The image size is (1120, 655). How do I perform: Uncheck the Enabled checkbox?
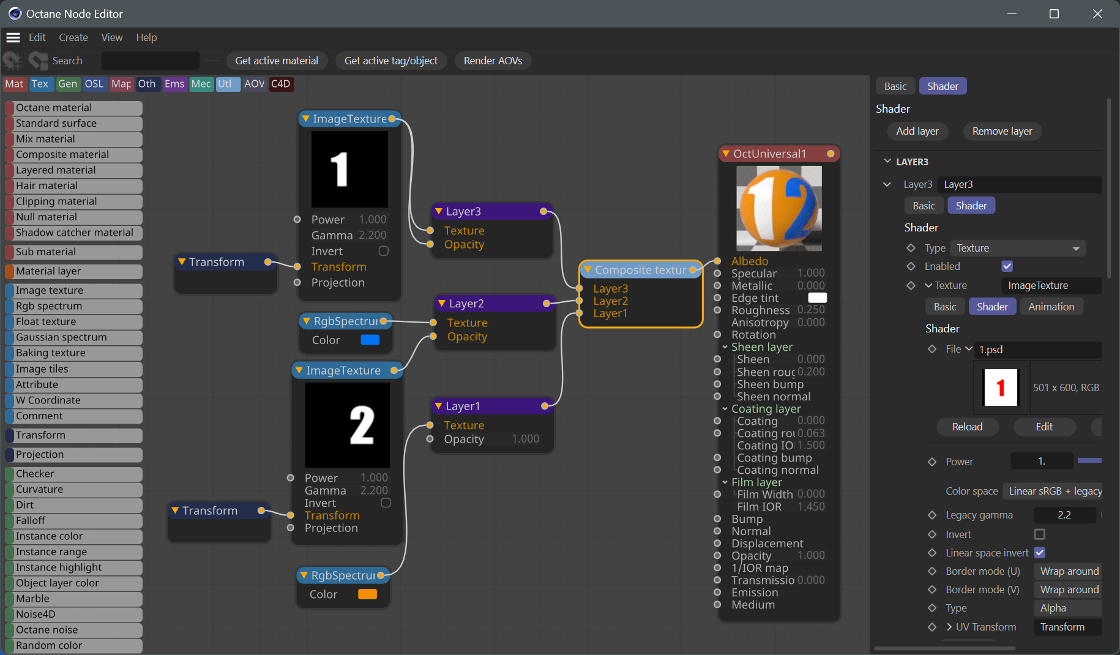pyautogui.click(x=1007, y=266)
